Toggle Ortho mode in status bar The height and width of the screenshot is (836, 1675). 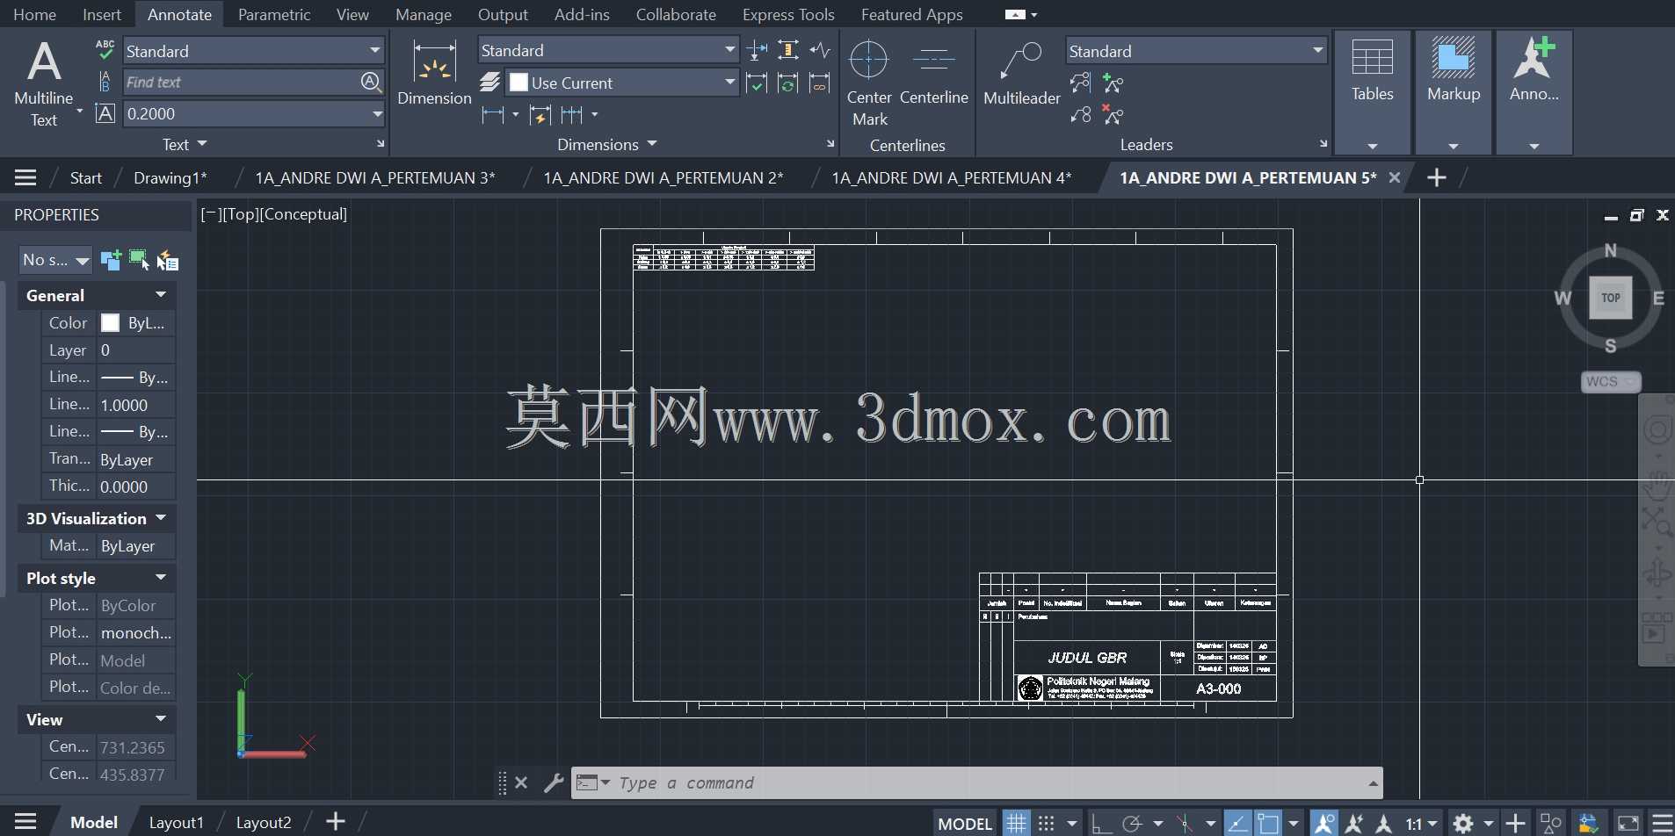[x=1101, y=824]
